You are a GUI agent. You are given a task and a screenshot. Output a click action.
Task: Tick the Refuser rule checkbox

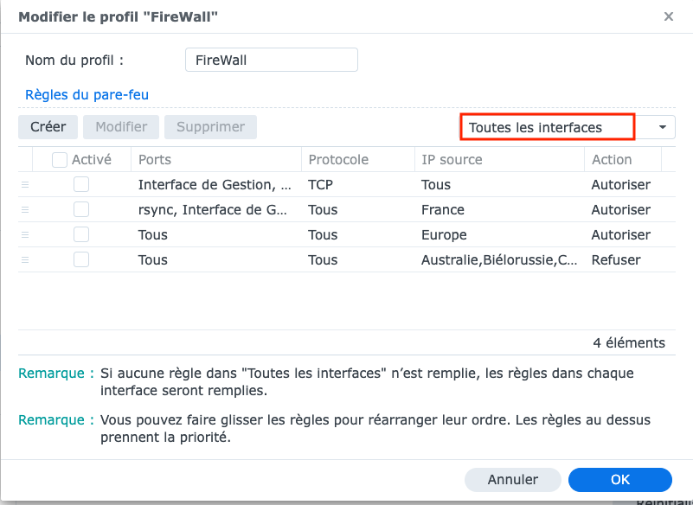coord(81,259)
